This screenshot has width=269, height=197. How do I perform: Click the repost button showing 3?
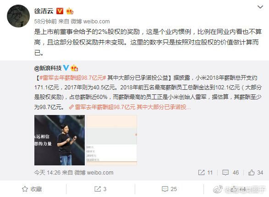100,189
